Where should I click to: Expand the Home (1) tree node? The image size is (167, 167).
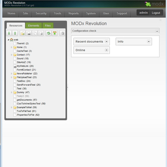11,47
